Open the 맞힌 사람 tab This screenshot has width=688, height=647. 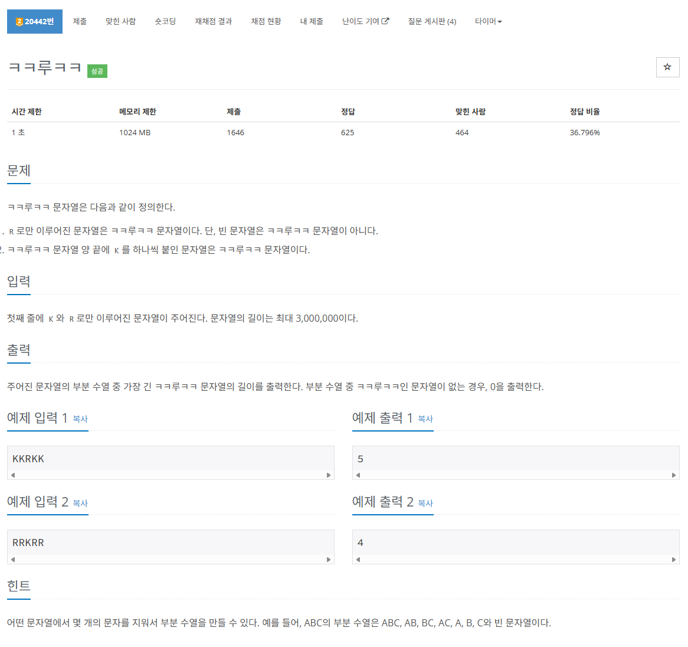(120, 21)
